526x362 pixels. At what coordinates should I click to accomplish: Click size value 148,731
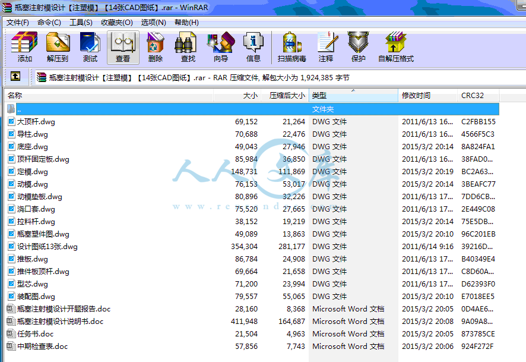[244, 172]
